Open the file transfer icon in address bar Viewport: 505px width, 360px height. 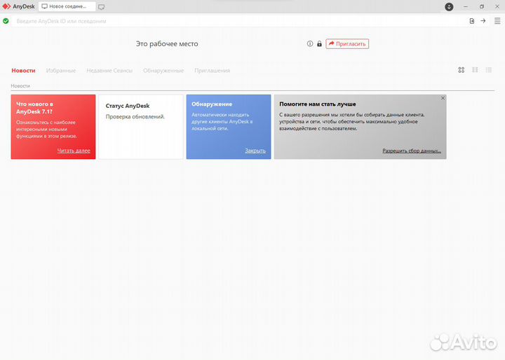(x=472, y=21)
